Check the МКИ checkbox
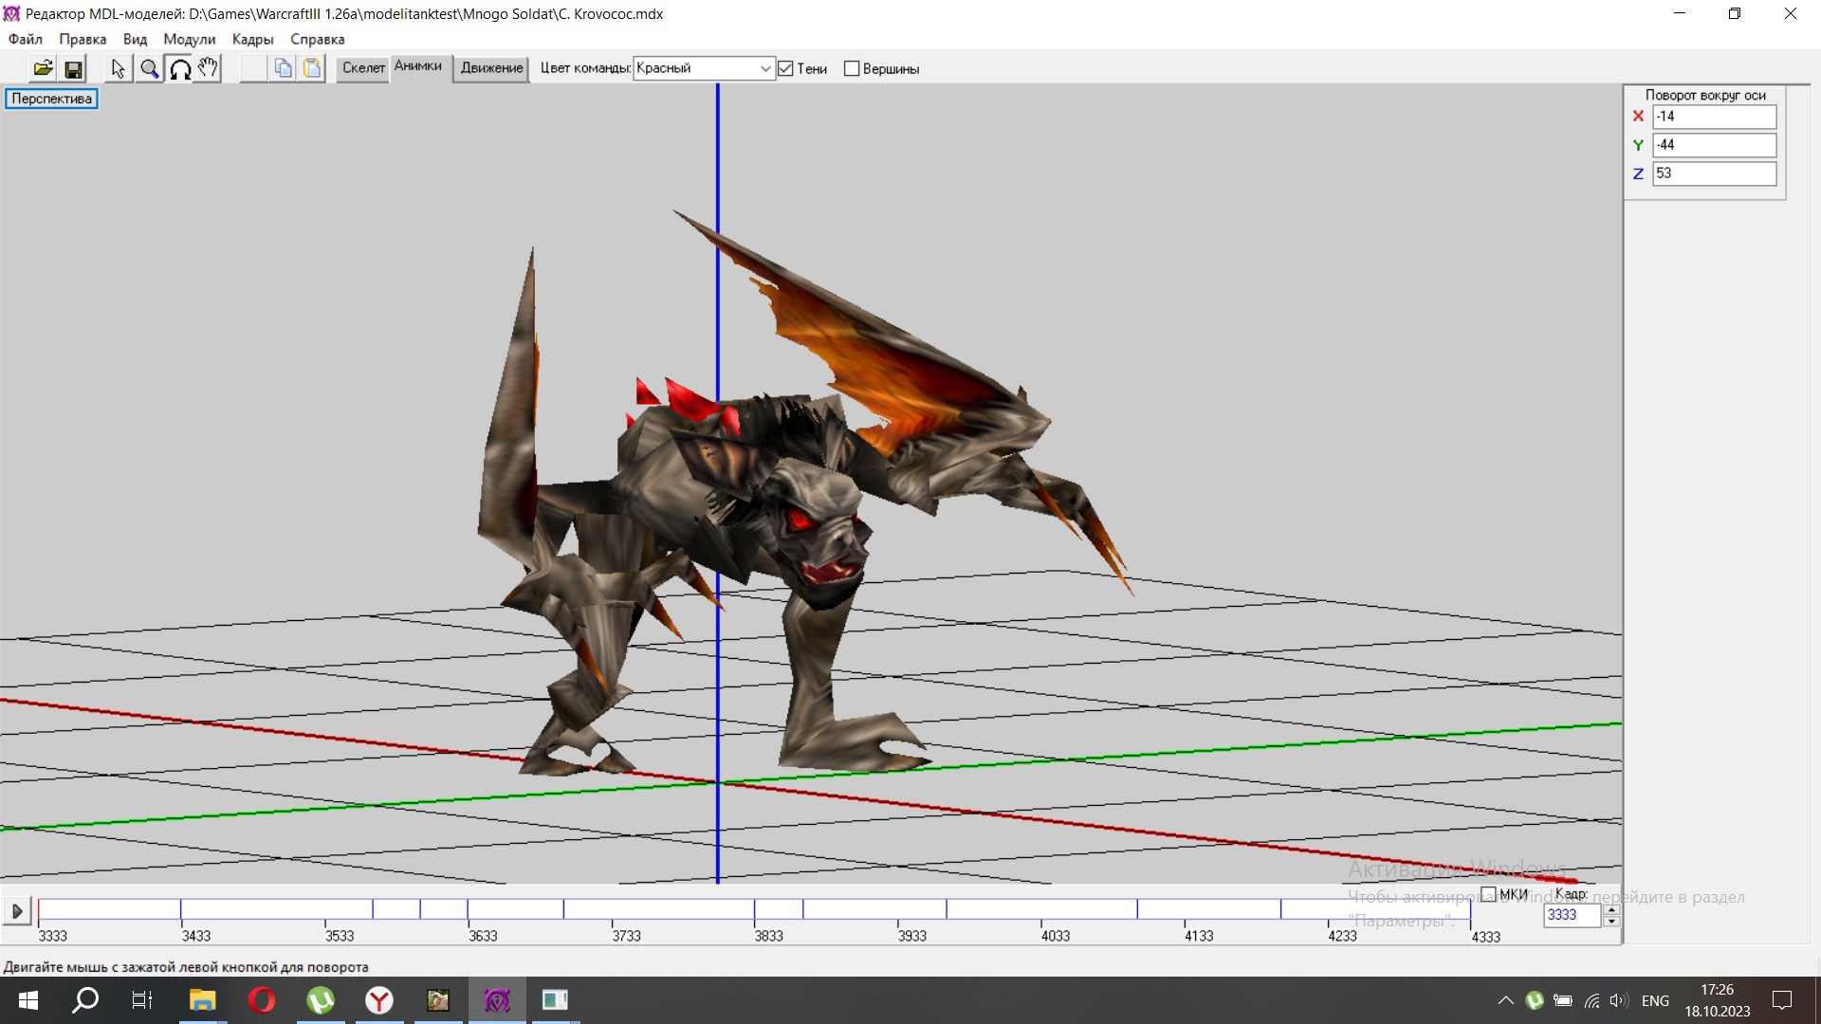This screenshot has width=1821, height=1024. (1488, 894)
